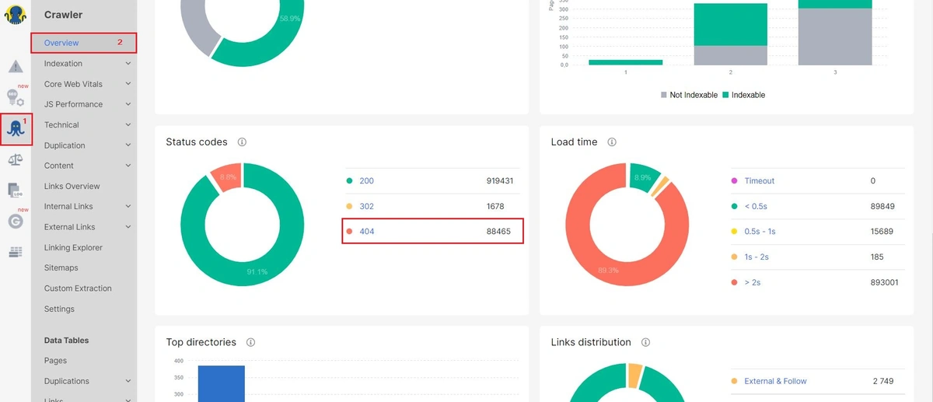Open the balance scales comparison section
933x402 pixels.
[x=16, y=159]
